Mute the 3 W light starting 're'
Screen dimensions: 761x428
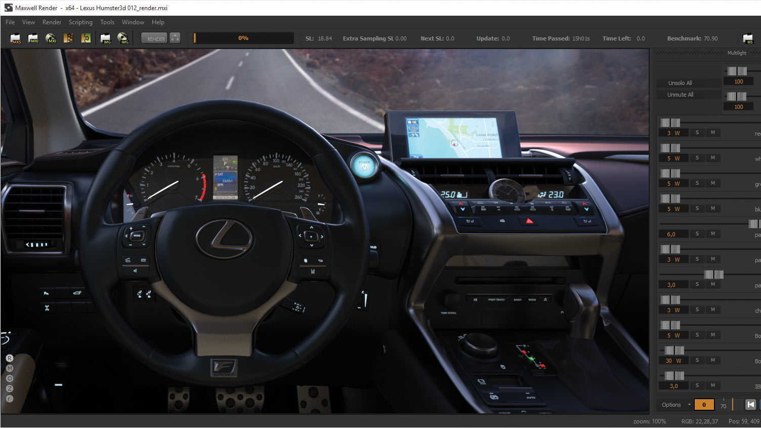713,133
